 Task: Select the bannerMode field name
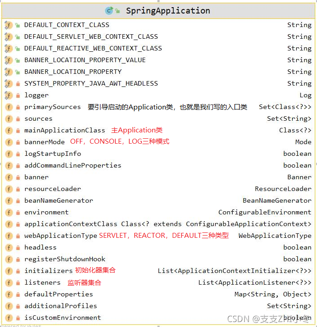[45, 142]
